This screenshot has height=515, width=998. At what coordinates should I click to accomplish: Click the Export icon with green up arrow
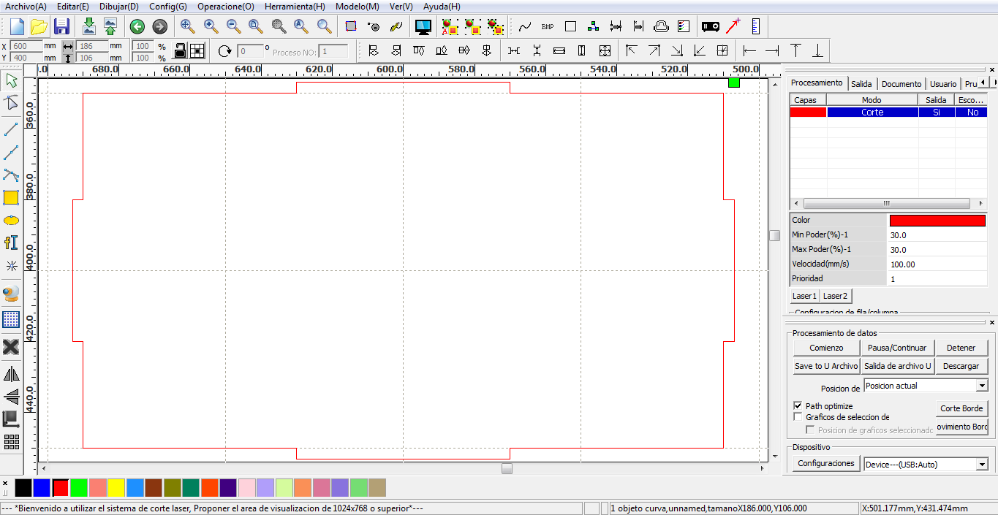click(110, 27)
